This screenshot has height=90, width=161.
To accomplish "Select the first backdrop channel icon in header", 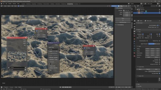I will (x=119, y=6).
